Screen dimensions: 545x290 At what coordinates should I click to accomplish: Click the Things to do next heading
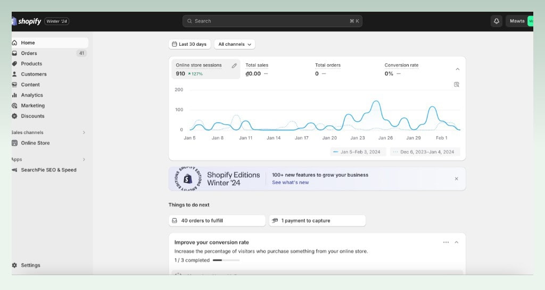pos(189,205)
